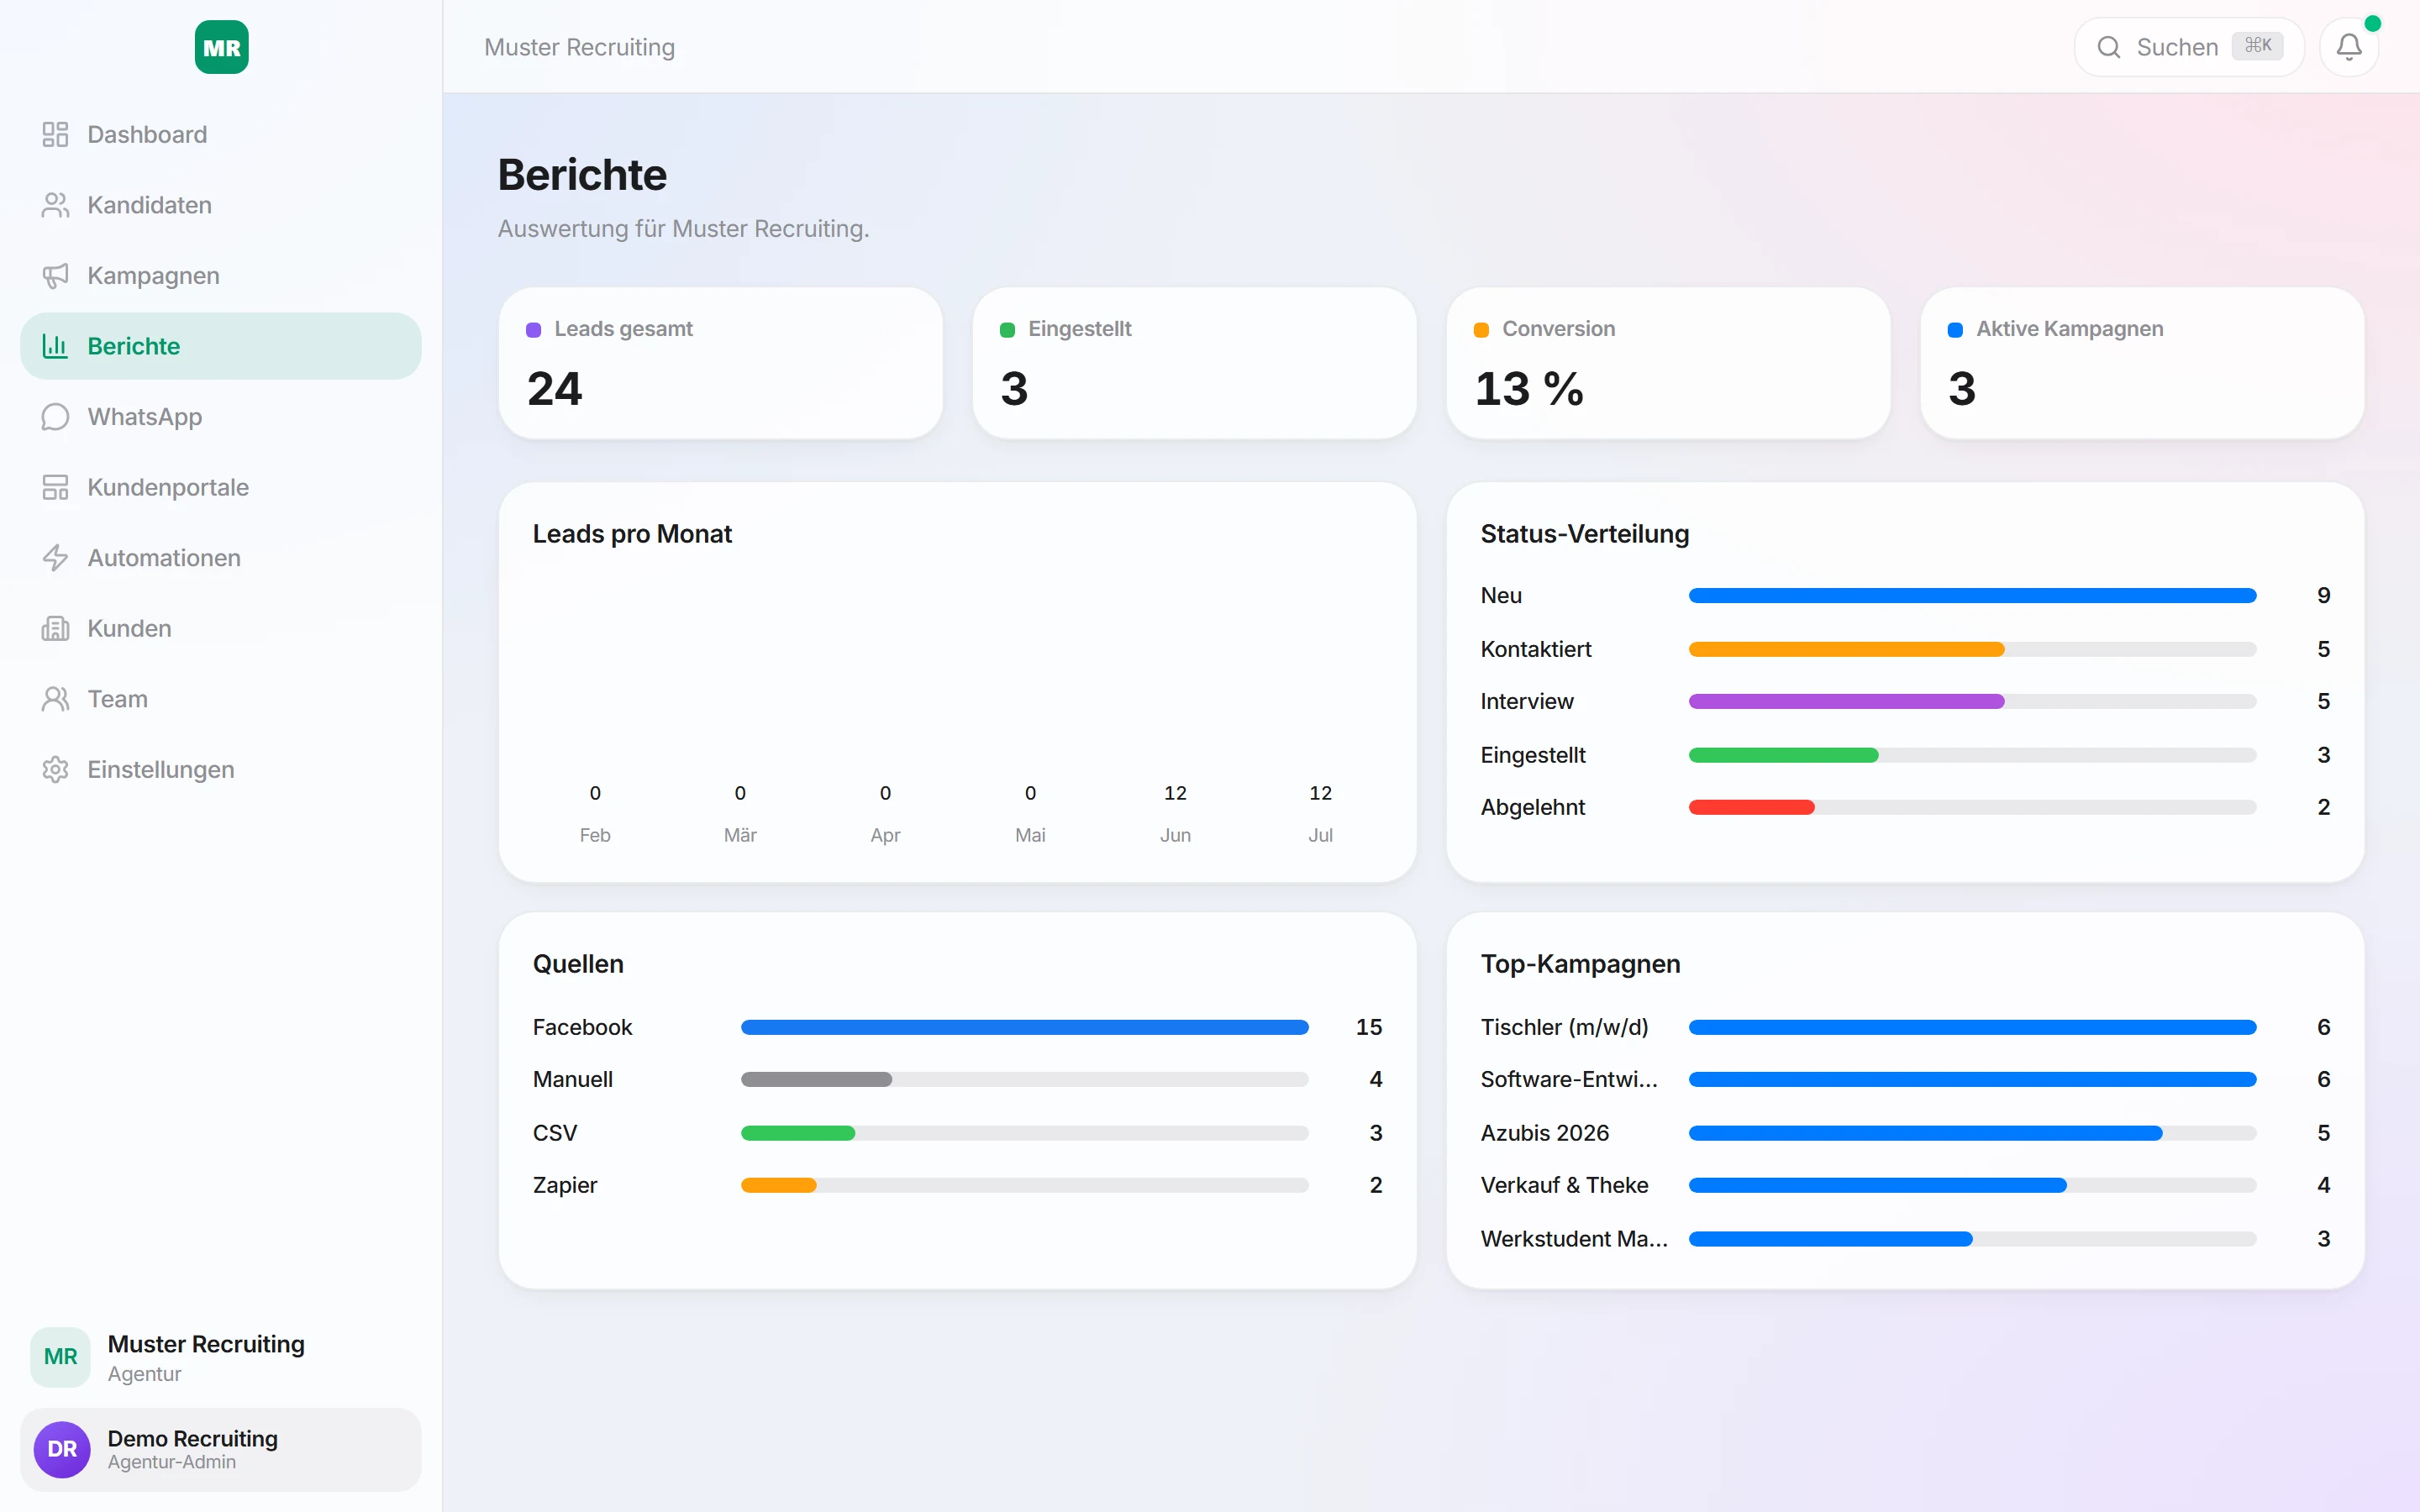
Task: Click the WhatsApp chat bubble icon
Action: (55, 417)
